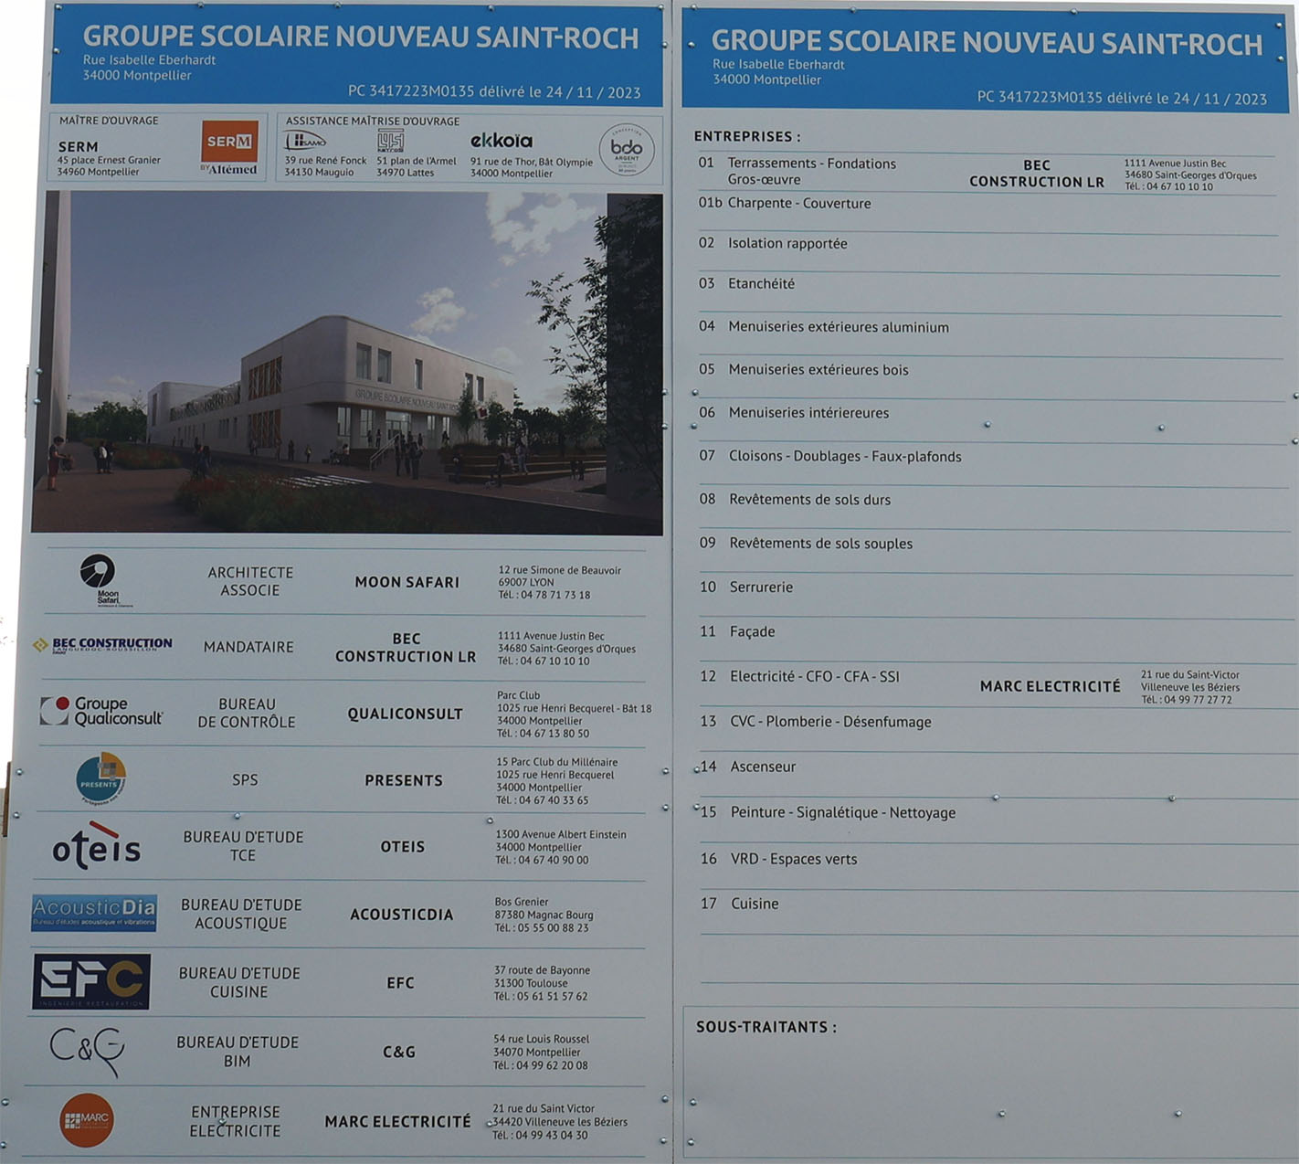Click the EFC dark logo
The image size is (1299, 1164).
click(91, 981)
